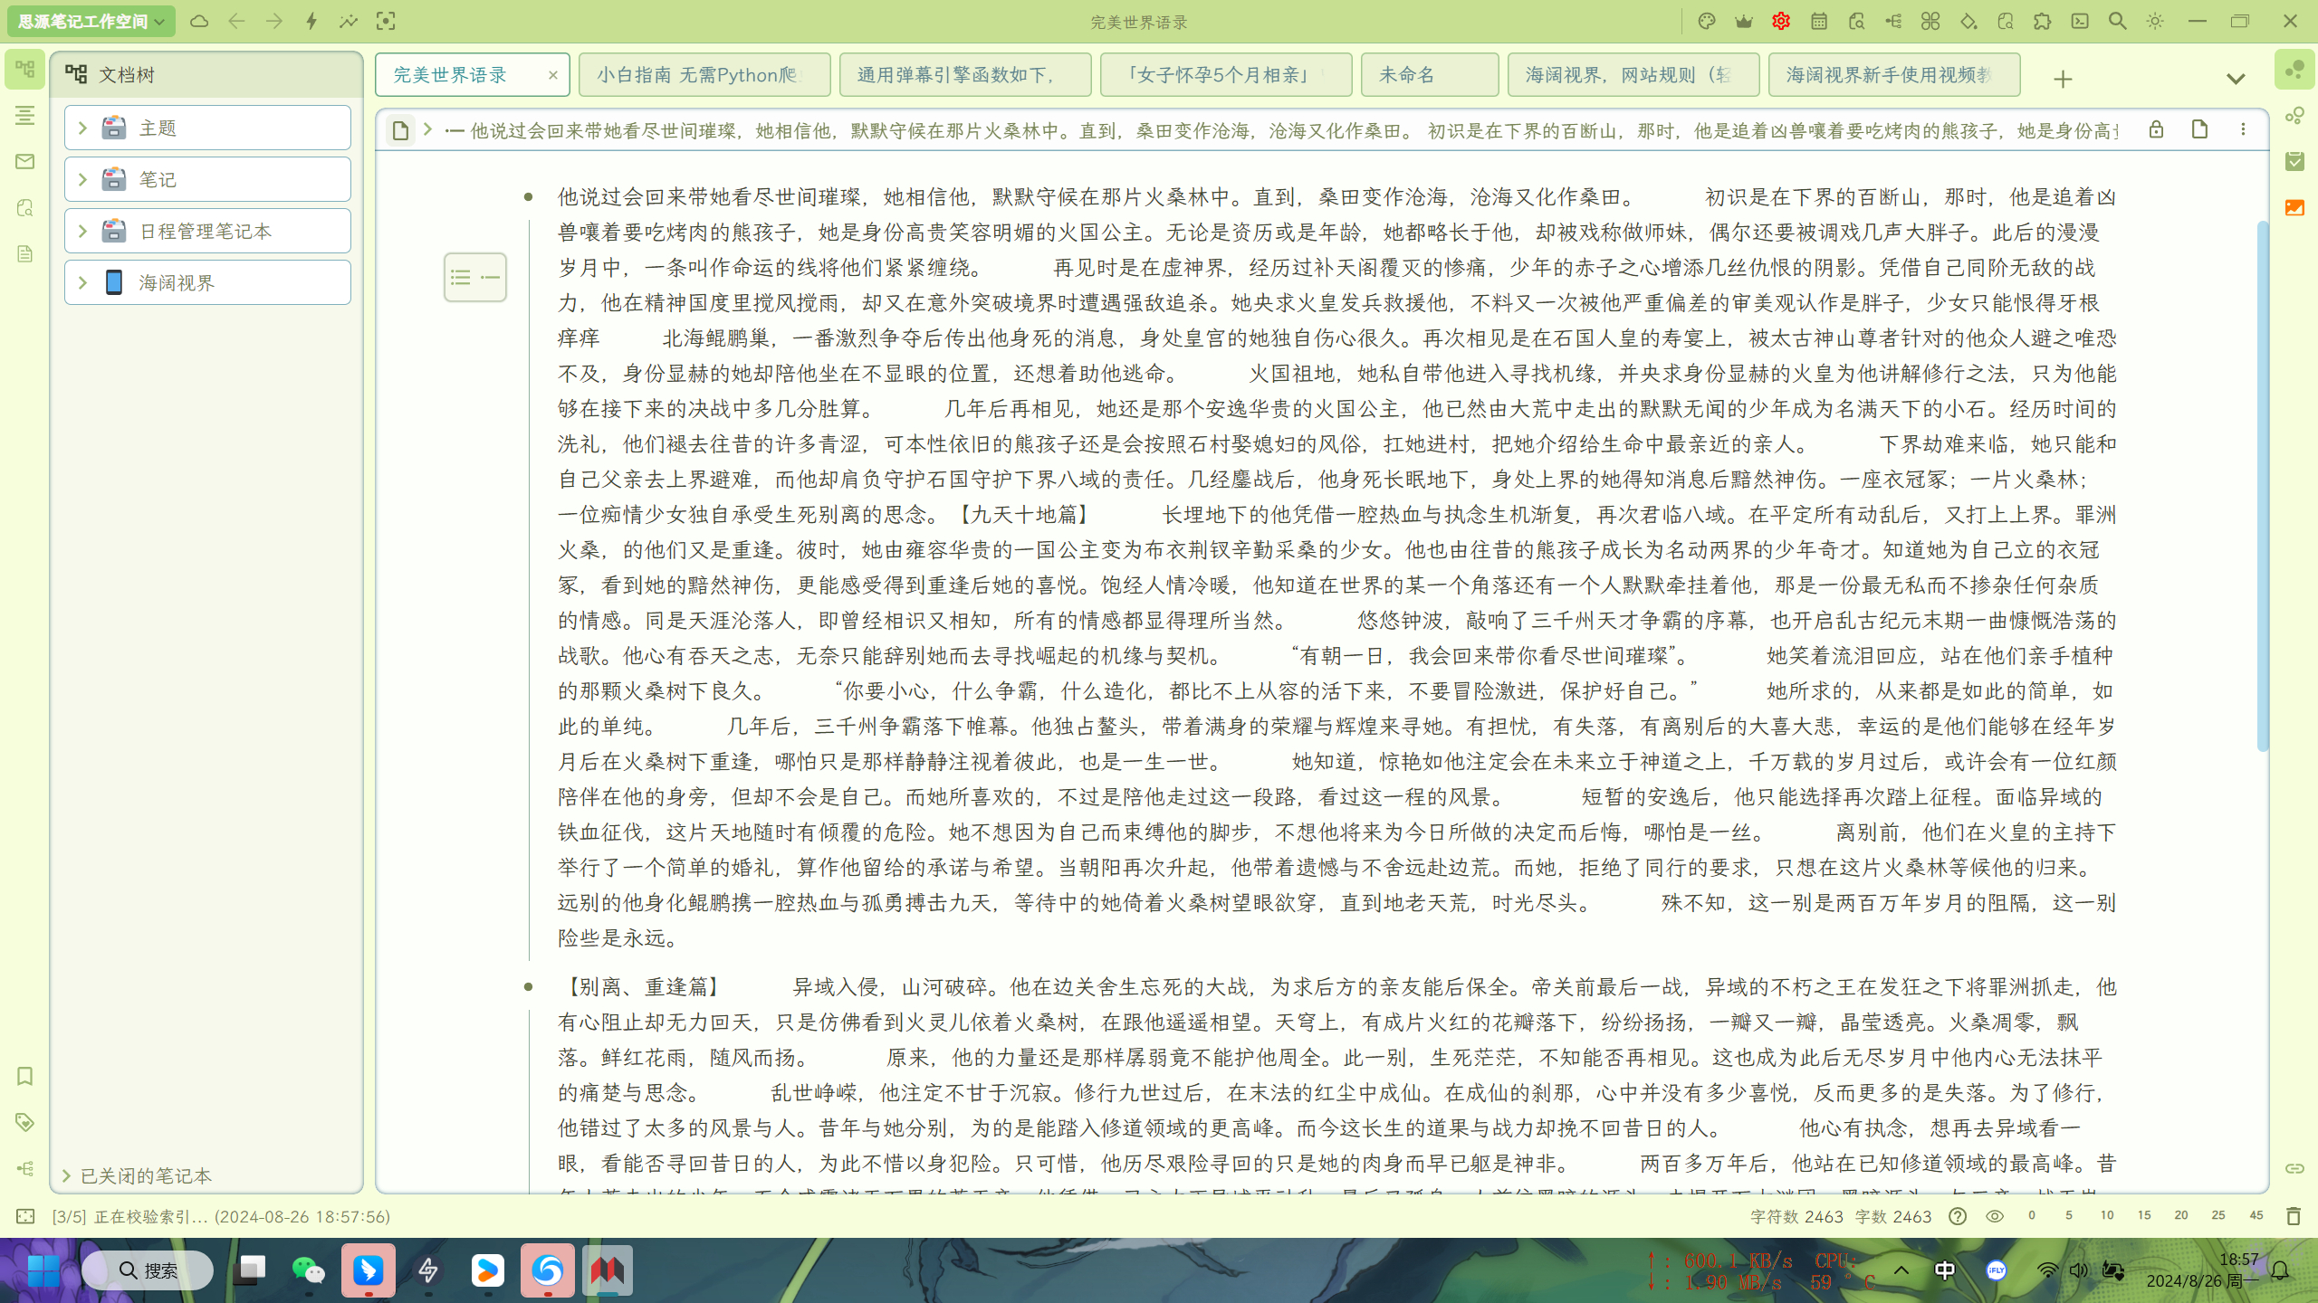Toggle daytime theme with the sun icon
Screen dimensions: 2318x1303
click(2154, 21)
